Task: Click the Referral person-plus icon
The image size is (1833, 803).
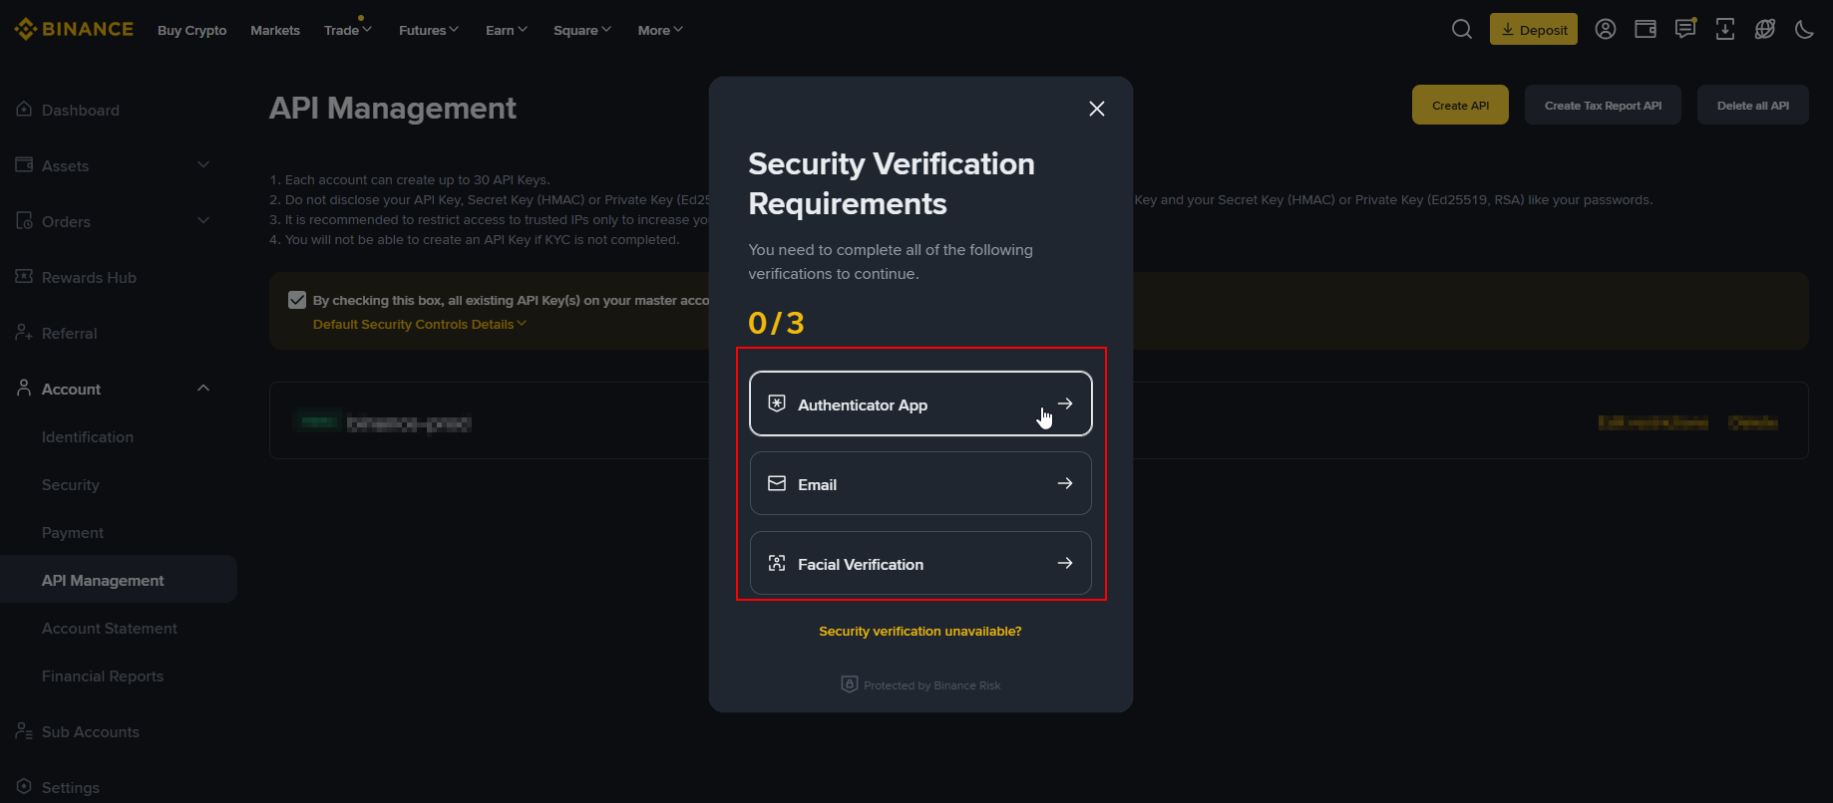Action: [x=24, y=332]
